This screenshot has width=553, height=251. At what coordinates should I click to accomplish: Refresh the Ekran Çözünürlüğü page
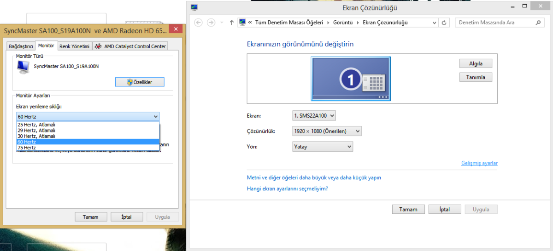pos(444,23)
